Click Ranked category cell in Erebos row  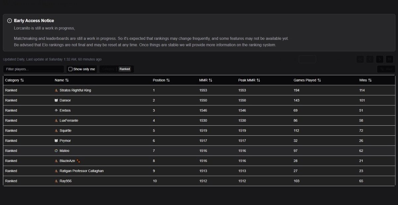(11, 110)
